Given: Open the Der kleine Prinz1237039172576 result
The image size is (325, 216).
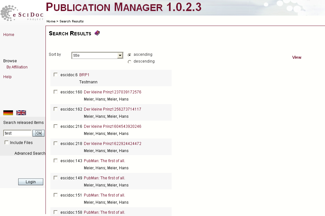Looking at the screenshot, I should 112,92.
